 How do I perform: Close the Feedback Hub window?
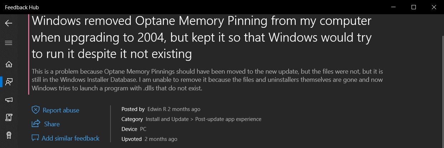pos(434,7)
